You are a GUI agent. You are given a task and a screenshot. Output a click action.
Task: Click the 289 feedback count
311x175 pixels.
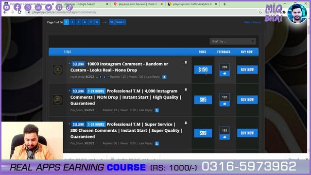coord(225,67)
